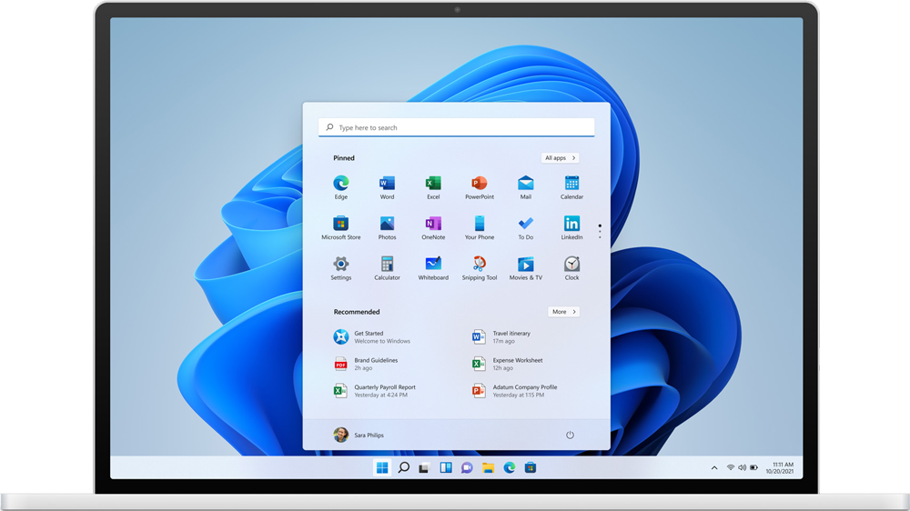Open the Movies & TV app
This screenshot has height=511, width=910.
(525, 268)
